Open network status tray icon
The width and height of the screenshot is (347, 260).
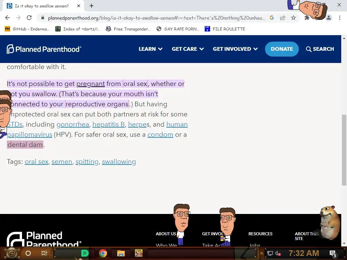click(x=270, y=253)
